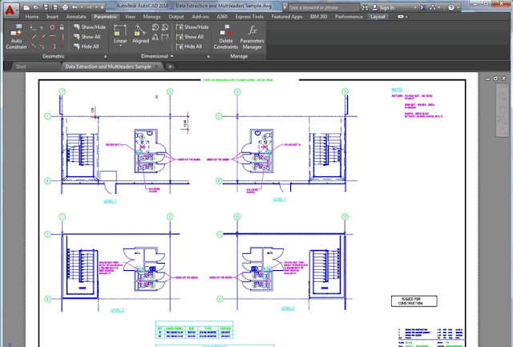
Task: Hide All geometric constraints
Action: coord(86,46)
